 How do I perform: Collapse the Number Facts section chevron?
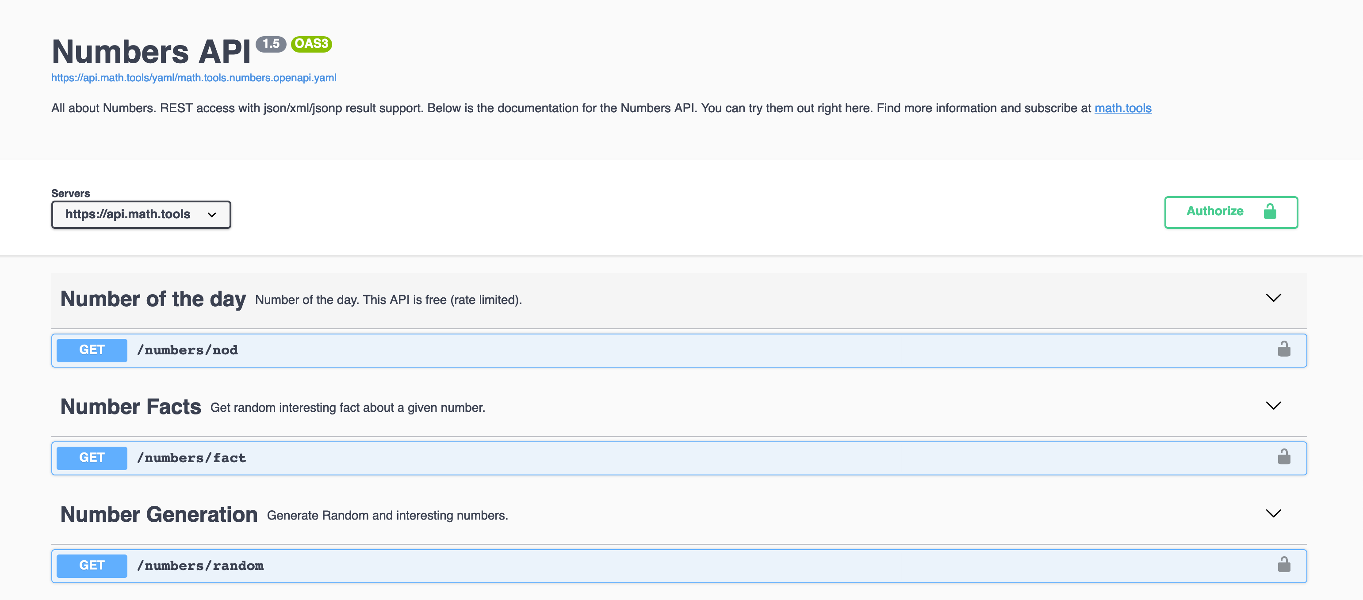tap(1273, 406)
